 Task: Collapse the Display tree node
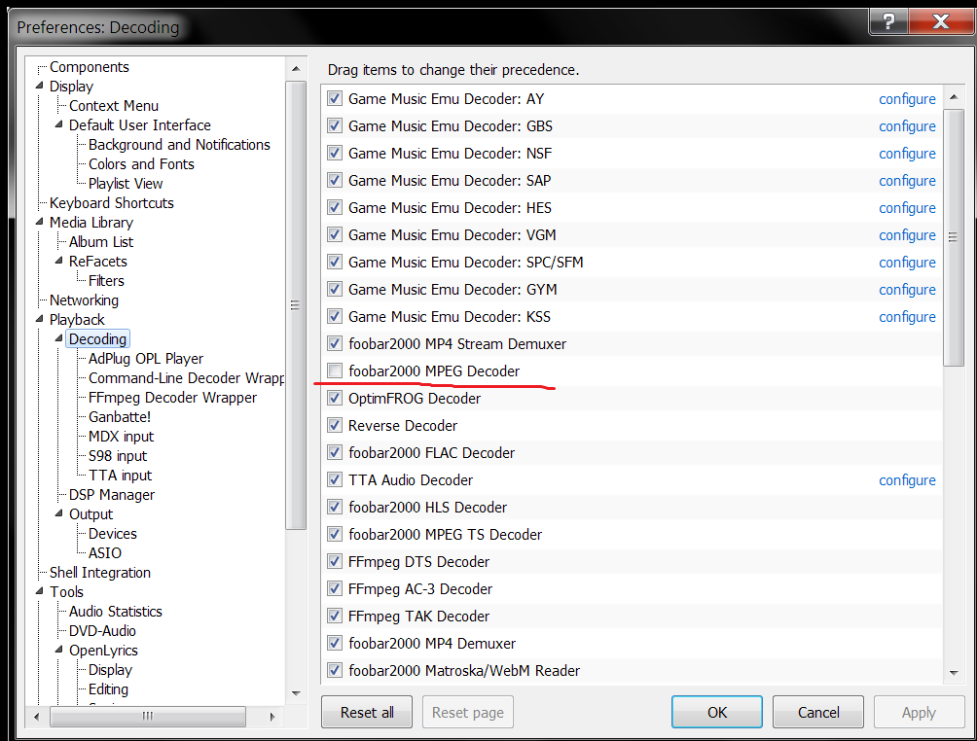tap(40, 86)
